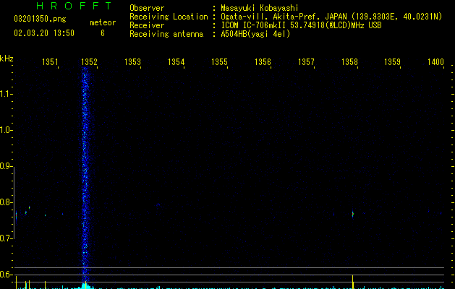Image resolution: width=455 pixels, height=289 pixels.
Task: Click the 1353 time axis label
Action: click(x=132, y=62)
